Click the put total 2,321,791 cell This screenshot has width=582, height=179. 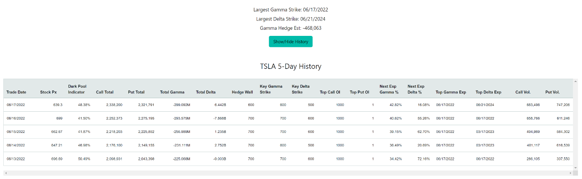coord(146,105)
